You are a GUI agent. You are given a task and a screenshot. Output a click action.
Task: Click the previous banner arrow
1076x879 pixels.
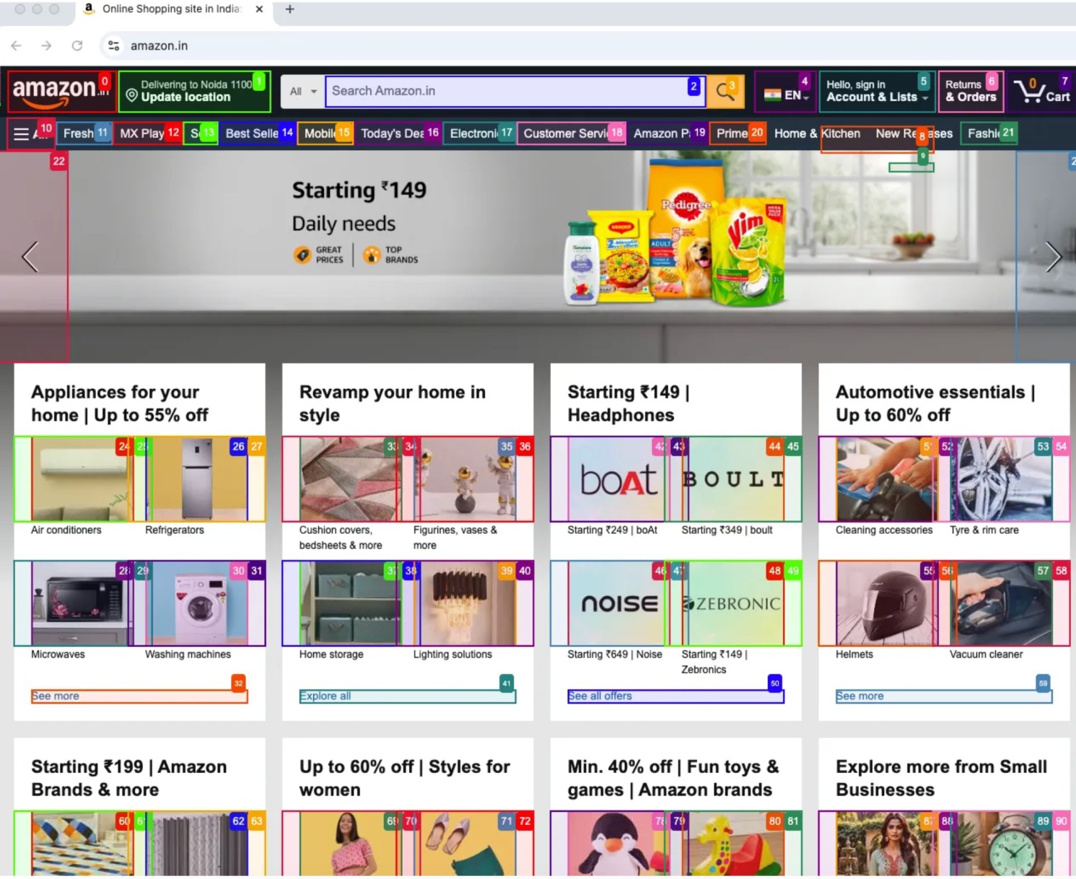coord(30,256)
